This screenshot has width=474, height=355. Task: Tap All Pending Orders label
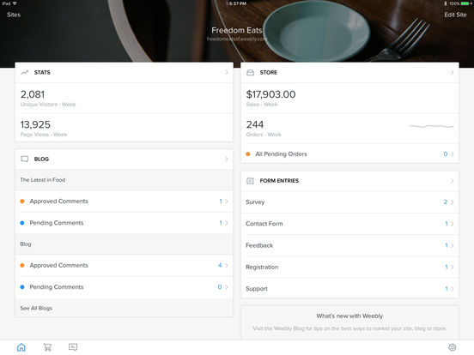[281, 154]
